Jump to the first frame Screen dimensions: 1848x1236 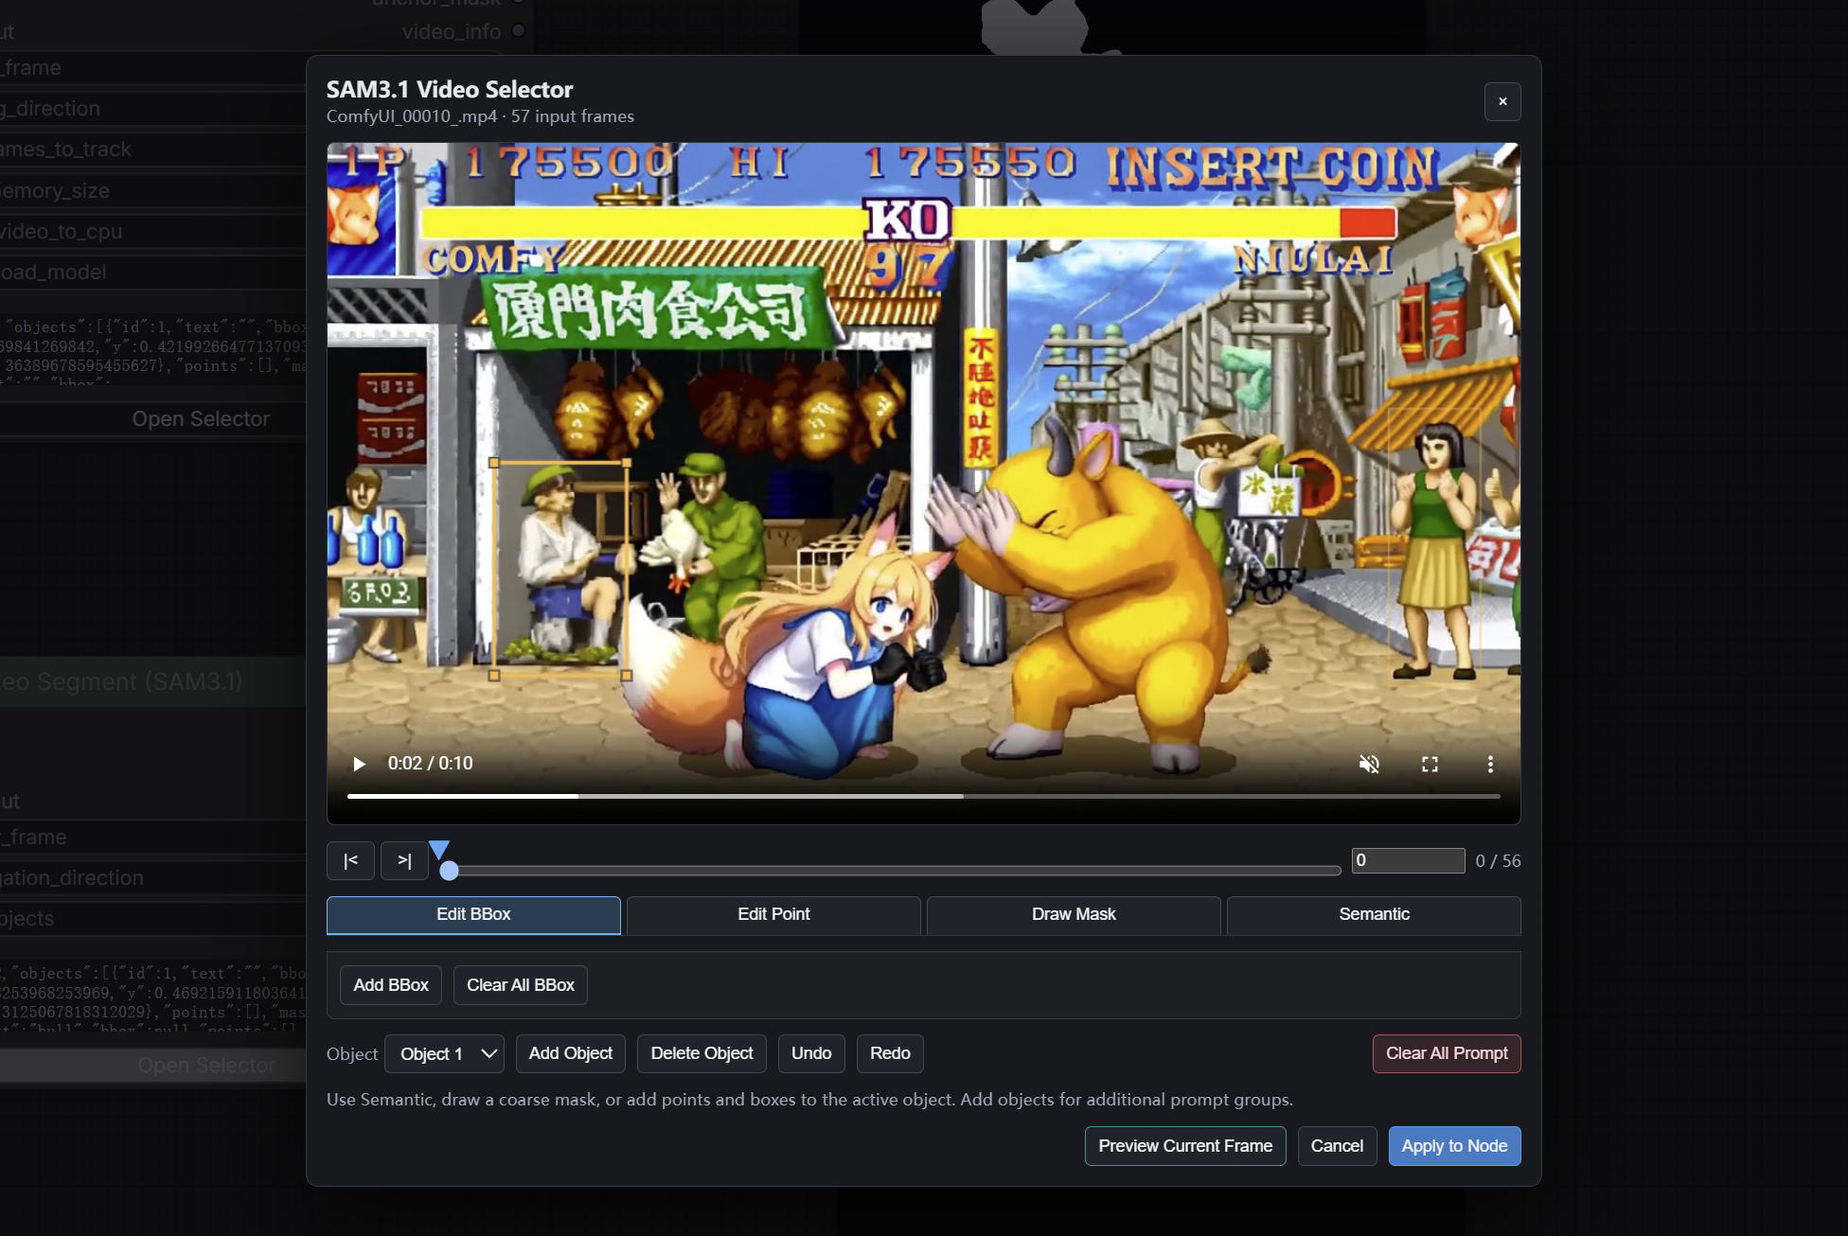[350, 861]
